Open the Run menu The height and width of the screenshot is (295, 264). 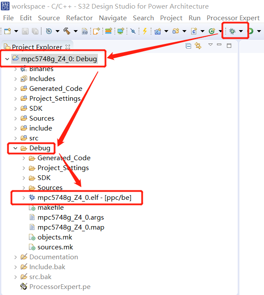[x=195, y=18]
